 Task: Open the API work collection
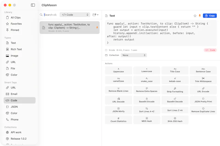click(20, 132)
